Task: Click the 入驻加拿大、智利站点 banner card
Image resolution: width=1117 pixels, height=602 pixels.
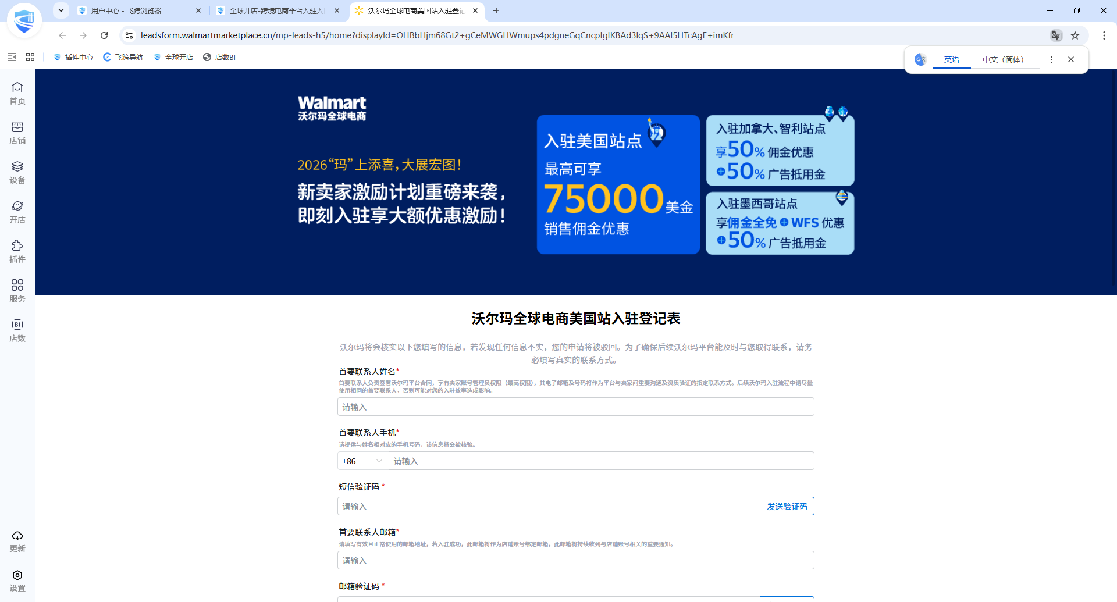Action: click(x=780, y=150)
